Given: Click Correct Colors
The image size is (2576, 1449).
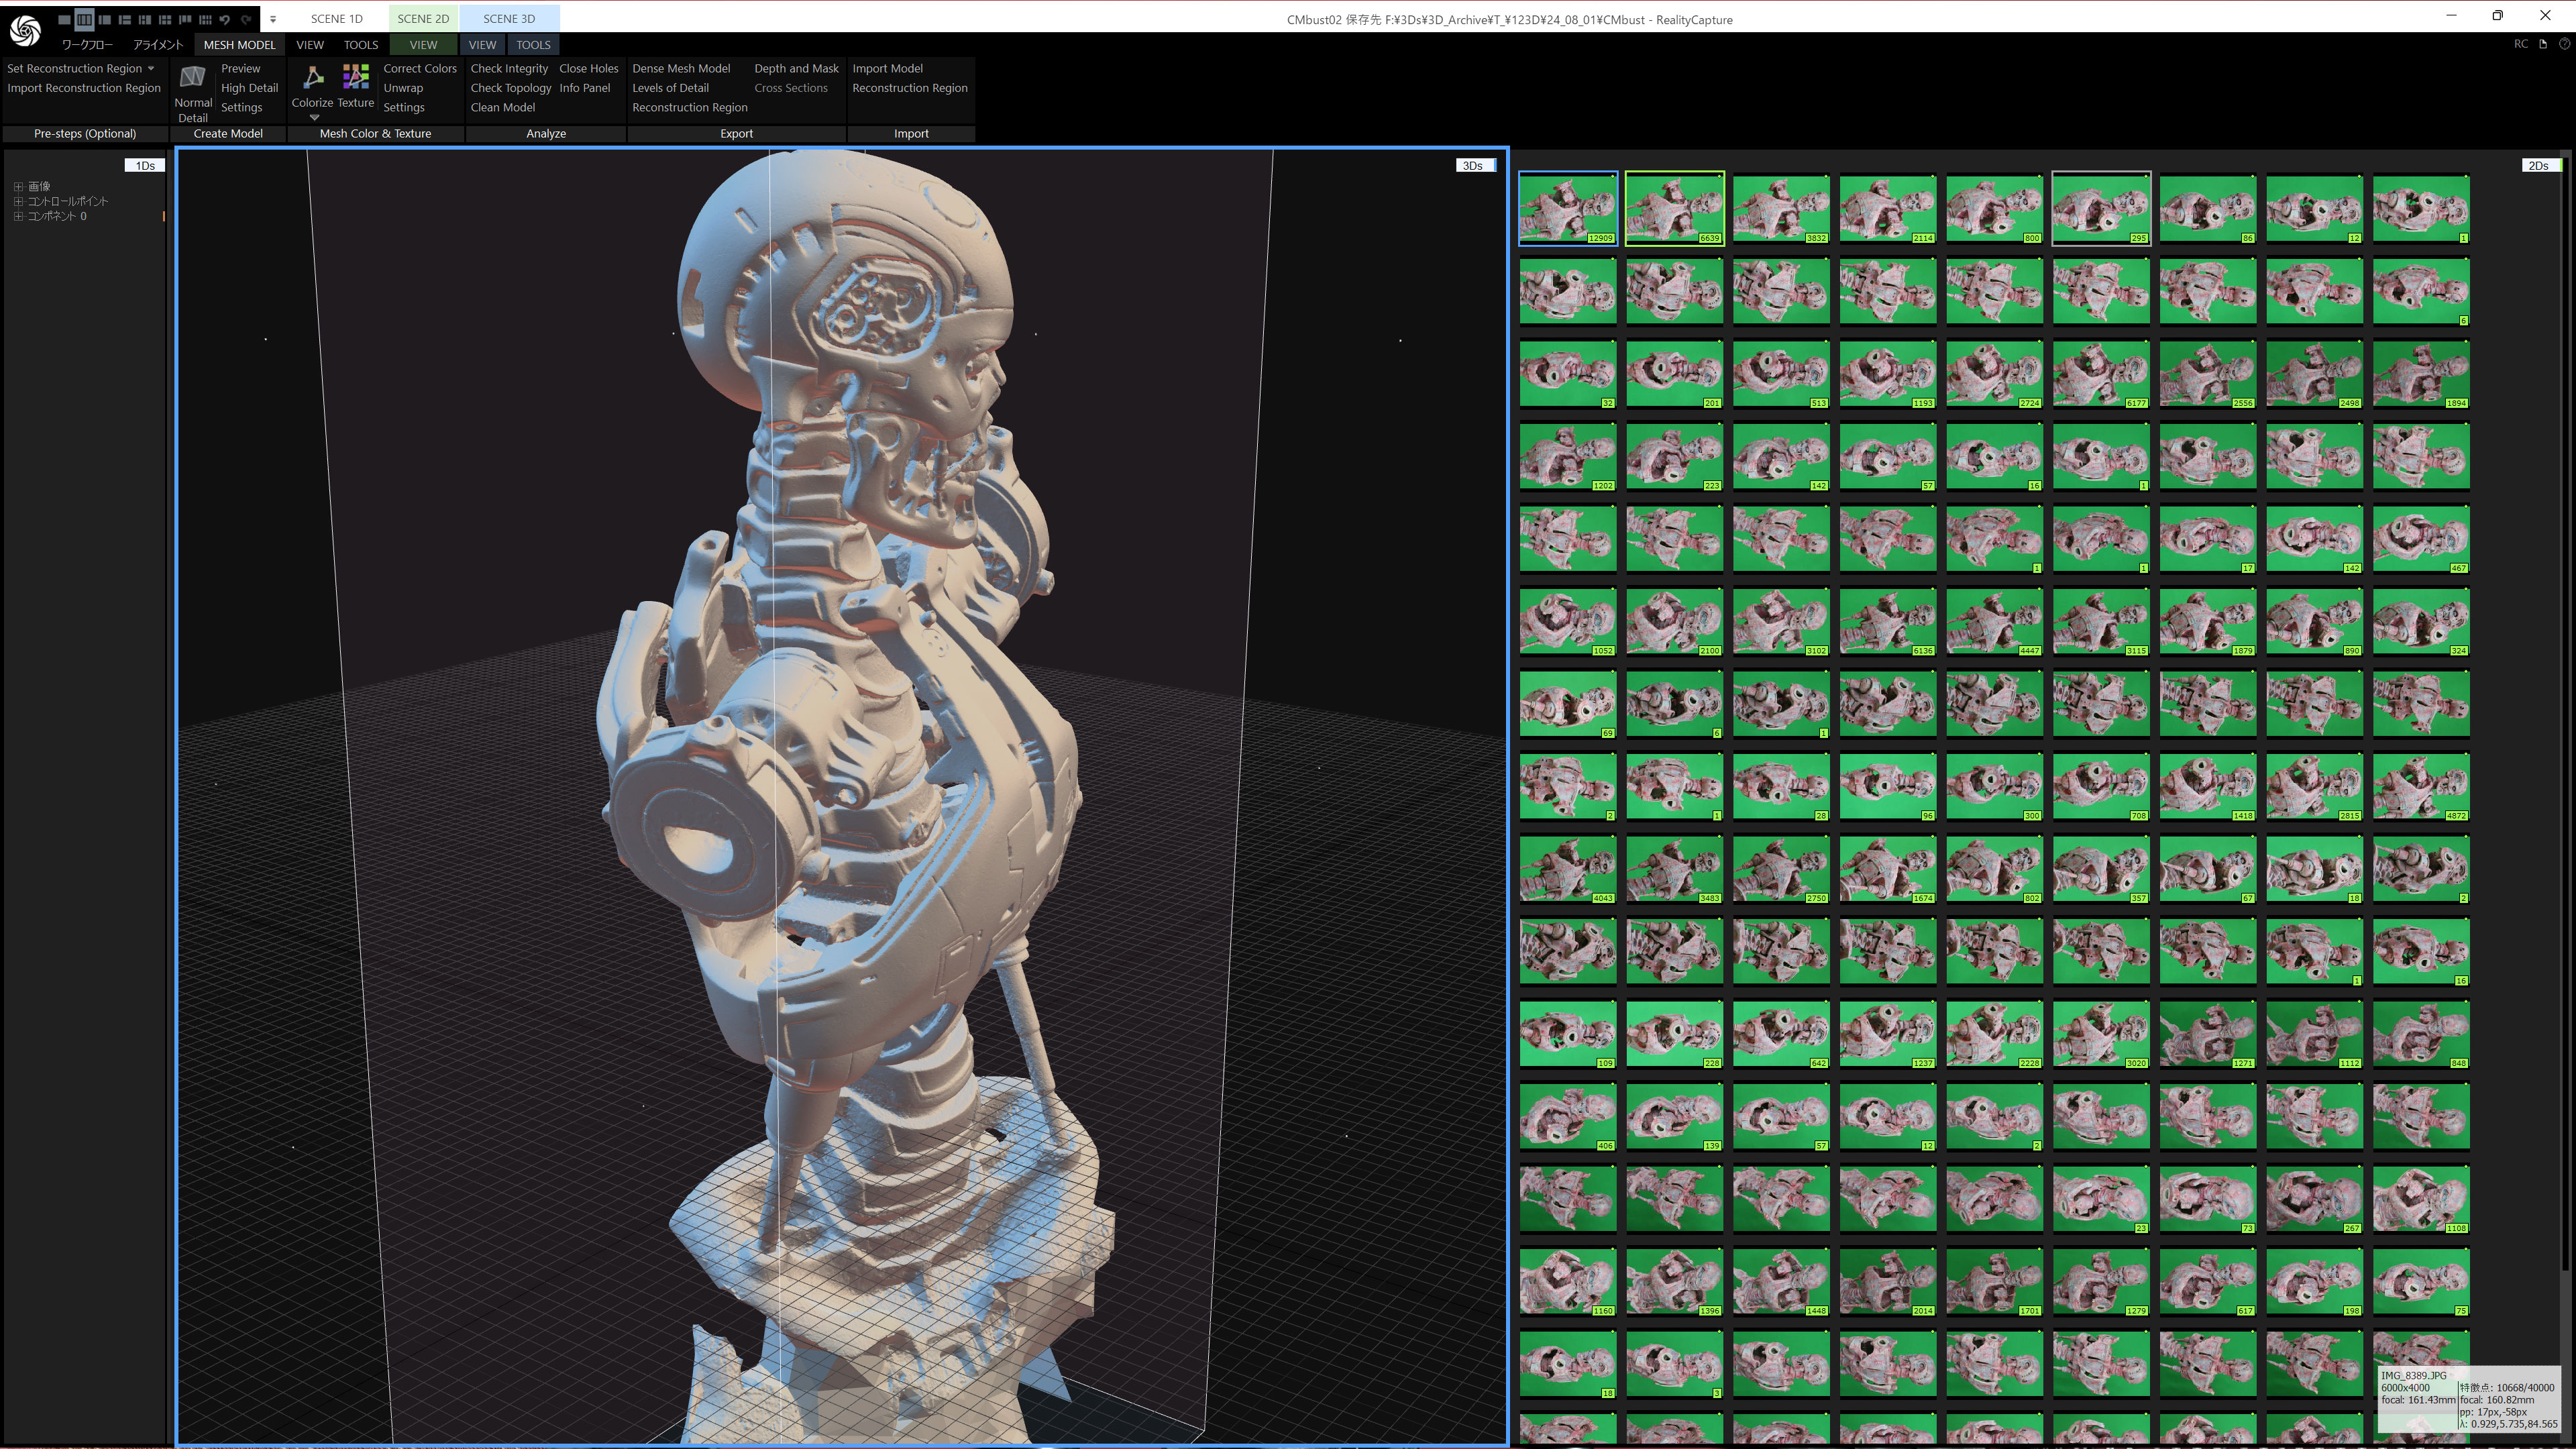Looking at the screenshot, I should [x=420, y=68].
